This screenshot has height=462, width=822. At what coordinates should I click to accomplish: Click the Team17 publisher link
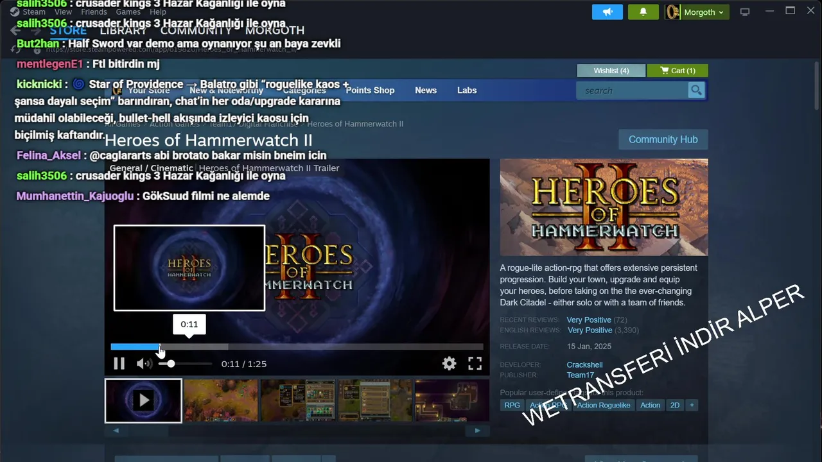tap(580, 375)
